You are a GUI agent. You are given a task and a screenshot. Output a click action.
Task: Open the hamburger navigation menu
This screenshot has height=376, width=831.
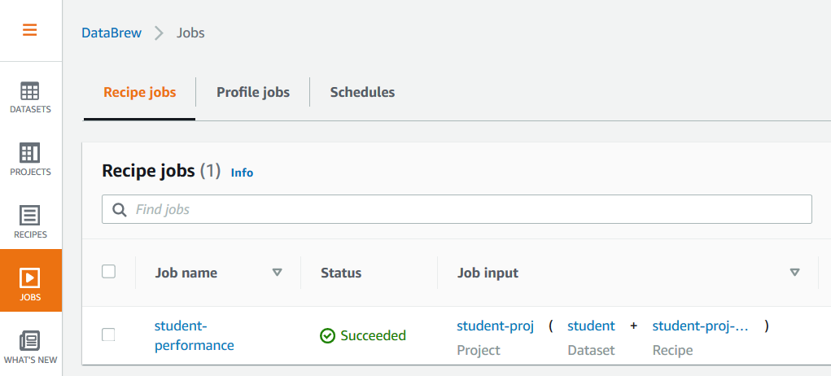[x=30, y=30]
